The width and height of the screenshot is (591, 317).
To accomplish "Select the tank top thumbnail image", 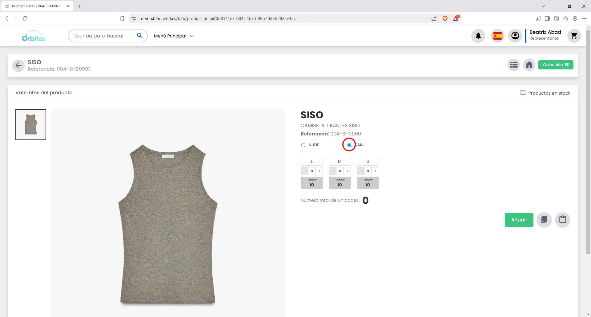I will pyautogui.click(x=31, y=124).
